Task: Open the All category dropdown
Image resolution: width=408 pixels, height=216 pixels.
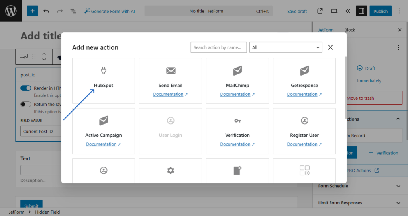Action: (286, 47)
